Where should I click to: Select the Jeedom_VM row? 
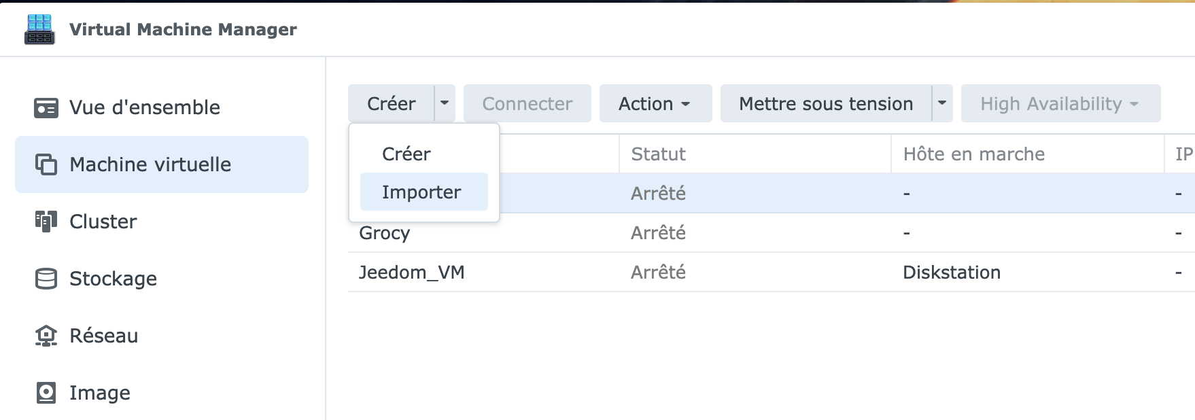771,272
